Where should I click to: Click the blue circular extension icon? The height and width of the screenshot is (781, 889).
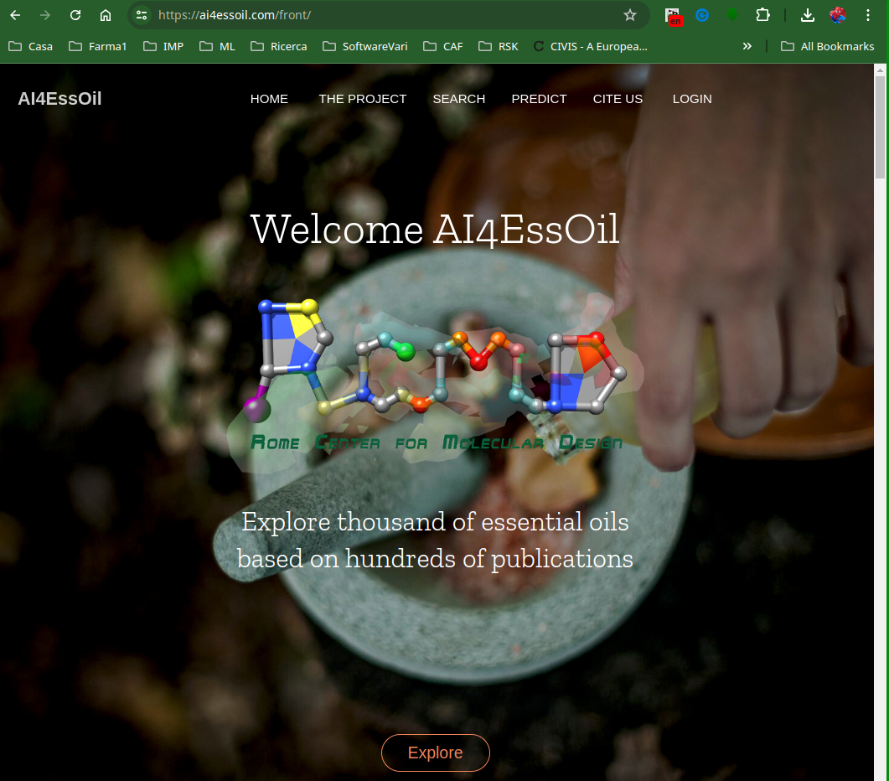(702, 15)
